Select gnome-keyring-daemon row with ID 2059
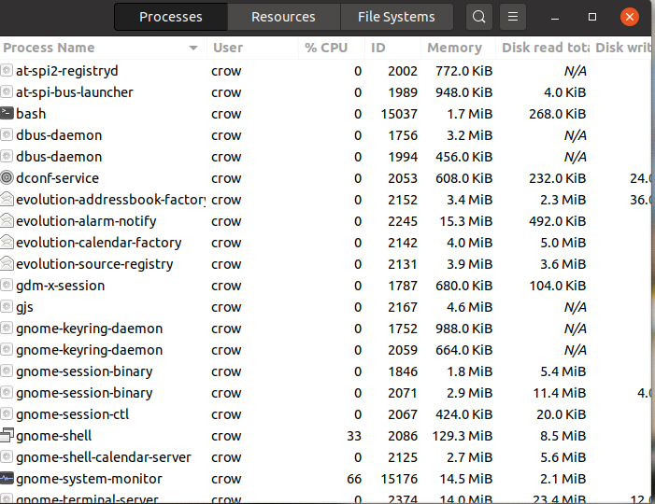Image resolution: width=655 pixels, height=504 pixels. click(x=326, y=350)
